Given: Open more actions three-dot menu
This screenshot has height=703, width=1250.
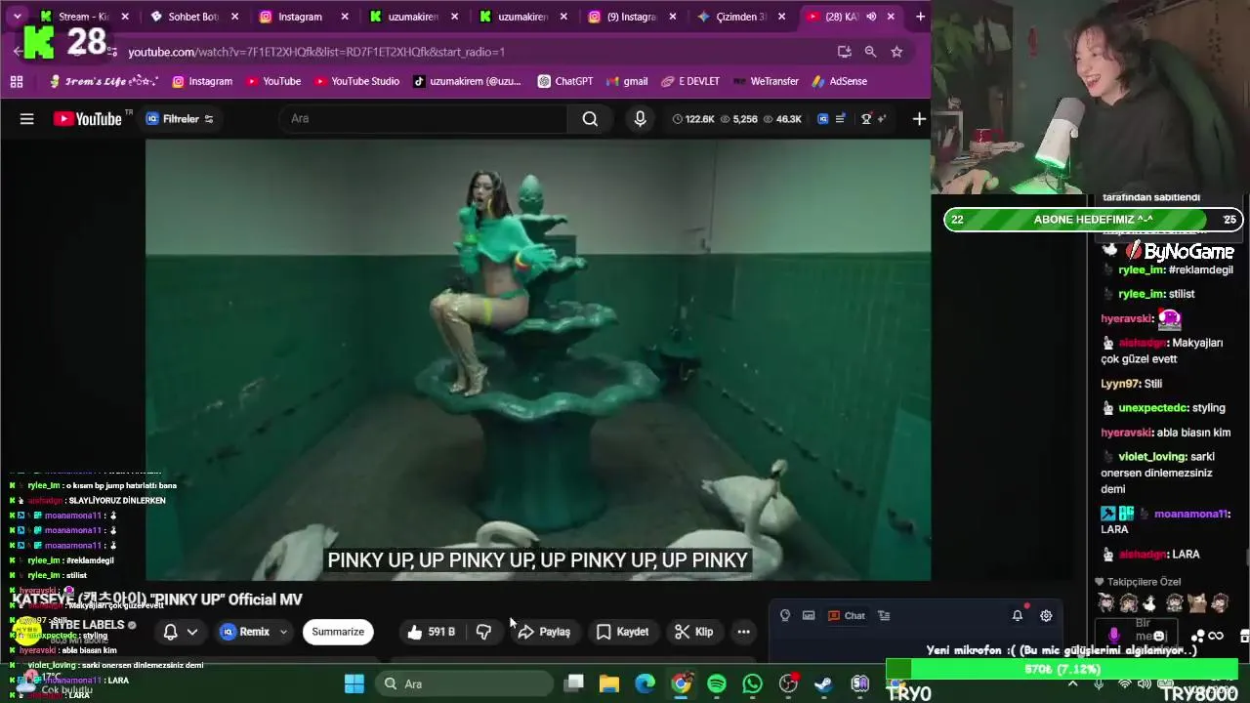Looking at the screenshot, I should click(x=743, y=632).
